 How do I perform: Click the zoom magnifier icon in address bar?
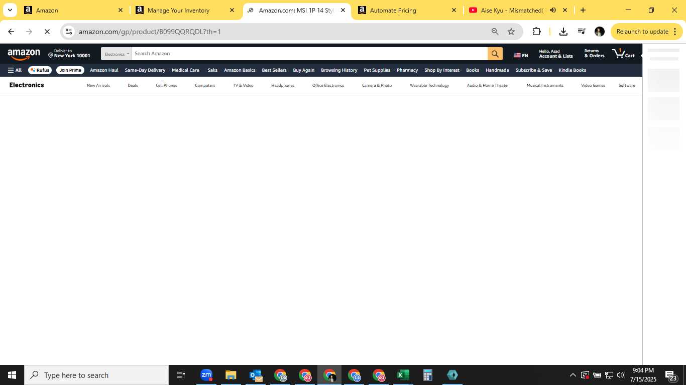pyautogui.click(x=495, y=32)
